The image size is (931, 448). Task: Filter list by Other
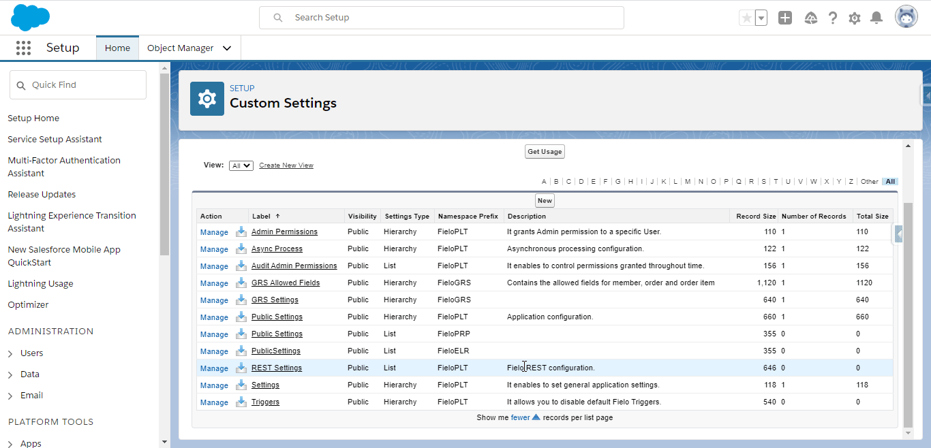869,182
